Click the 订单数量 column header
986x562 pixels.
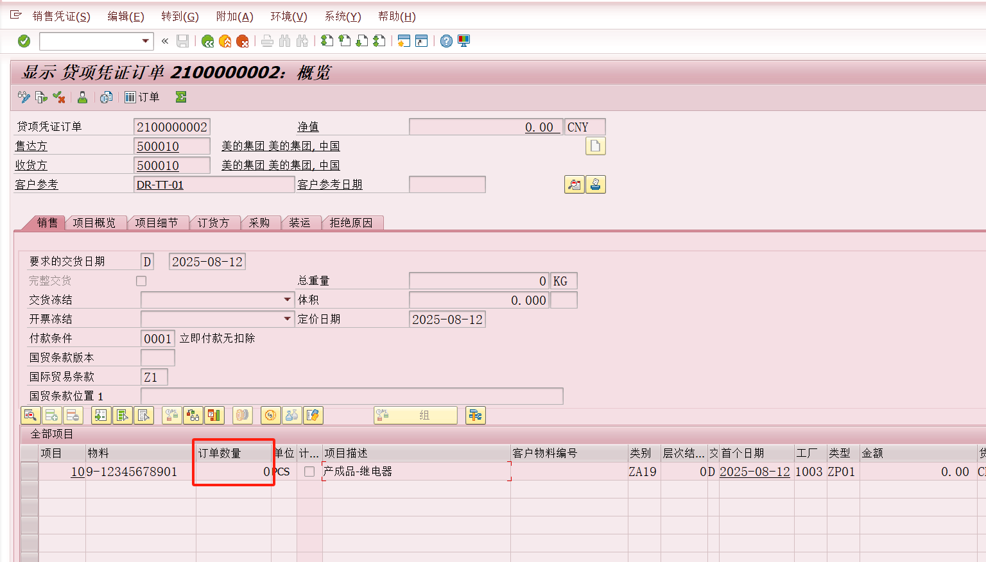234,453
